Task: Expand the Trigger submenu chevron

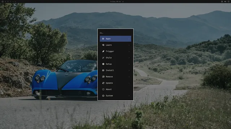Action: click(x=129, y=51)
